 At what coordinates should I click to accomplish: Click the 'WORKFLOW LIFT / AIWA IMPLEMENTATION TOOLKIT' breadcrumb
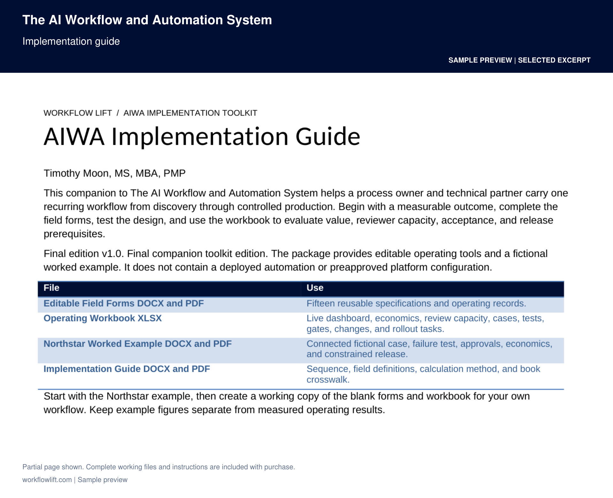coord(150,113)
